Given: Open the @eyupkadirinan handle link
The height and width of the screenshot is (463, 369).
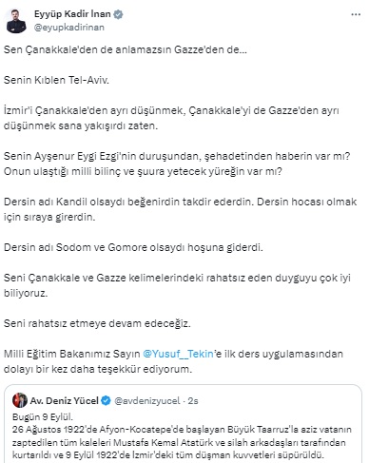Looking at the screenshot, I should pos(69,28).
